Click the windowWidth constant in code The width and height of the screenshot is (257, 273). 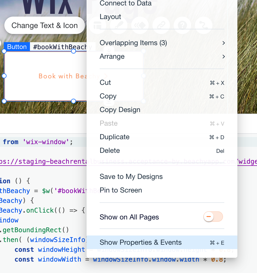[60, 259]
